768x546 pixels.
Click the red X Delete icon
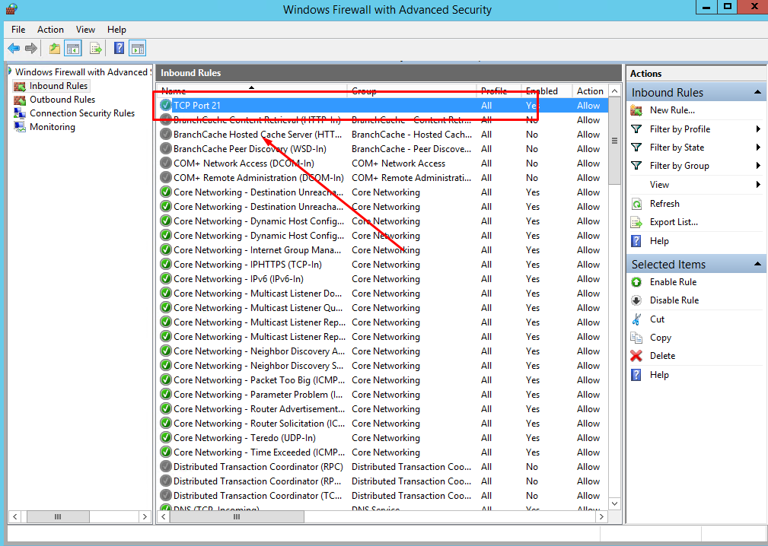tap(636, 356)
